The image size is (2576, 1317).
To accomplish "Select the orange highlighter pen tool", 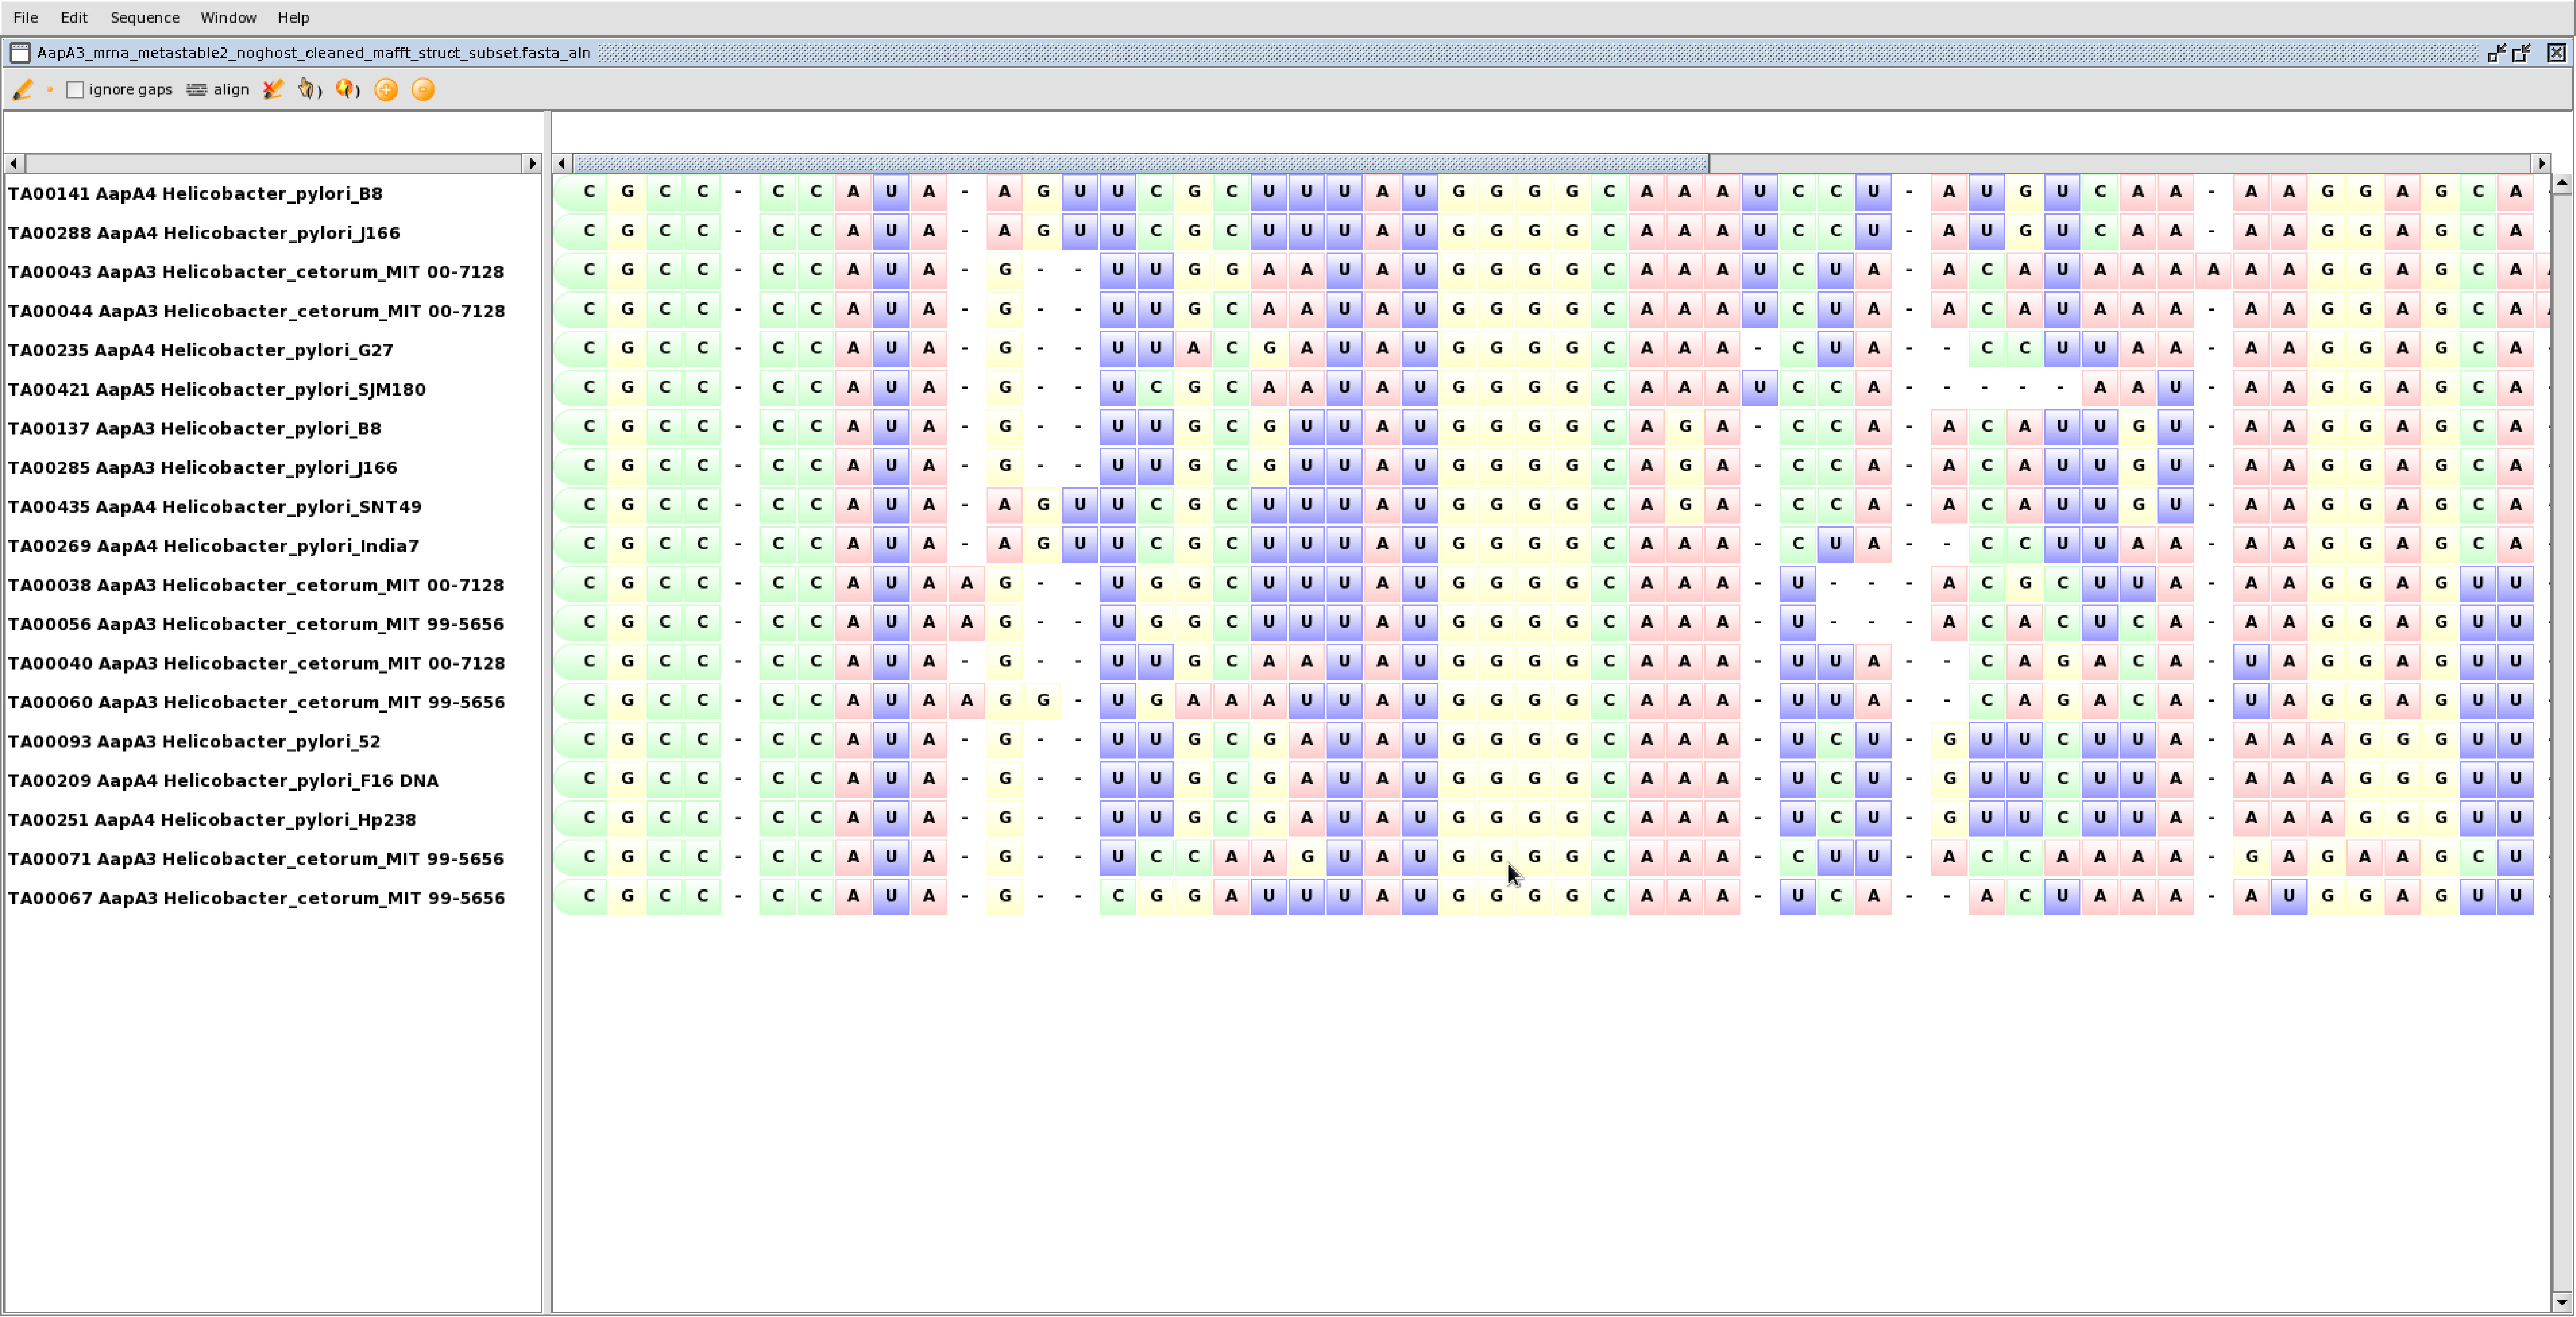I will point(23,90).
